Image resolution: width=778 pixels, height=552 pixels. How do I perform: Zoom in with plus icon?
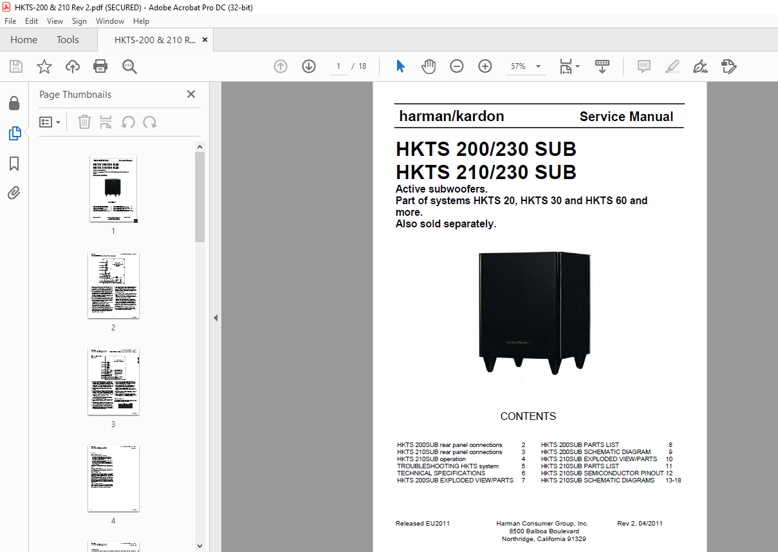point(485,66)
